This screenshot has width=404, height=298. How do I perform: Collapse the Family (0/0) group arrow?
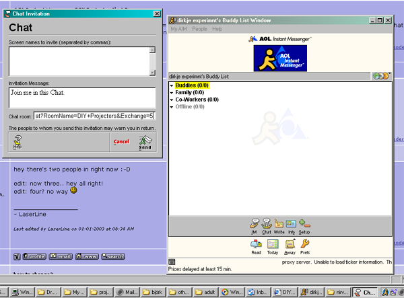[x=172, y=93]
